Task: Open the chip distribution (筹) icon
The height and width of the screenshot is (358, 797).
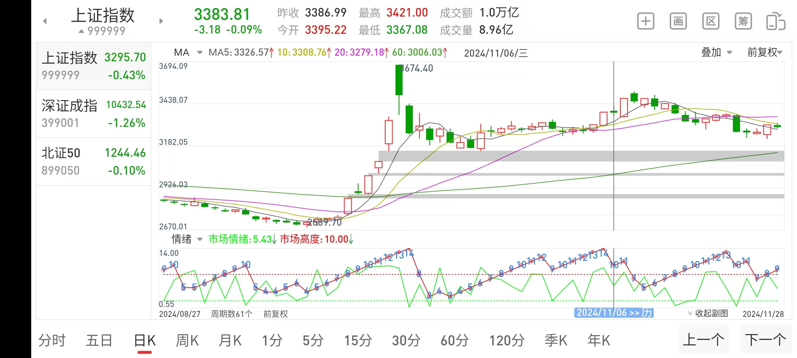Action: (743, 22)
